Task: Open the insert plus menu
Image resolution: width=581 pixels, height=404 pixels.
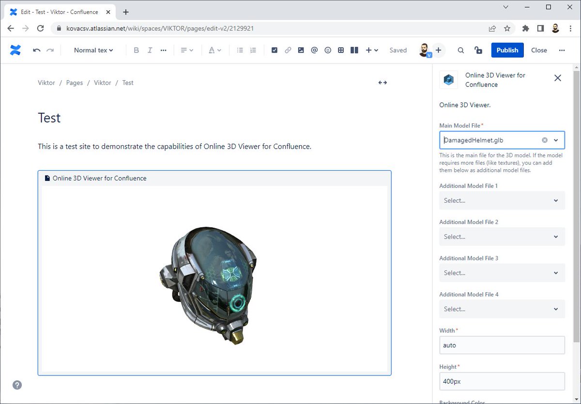Action: tap(372, 50)
